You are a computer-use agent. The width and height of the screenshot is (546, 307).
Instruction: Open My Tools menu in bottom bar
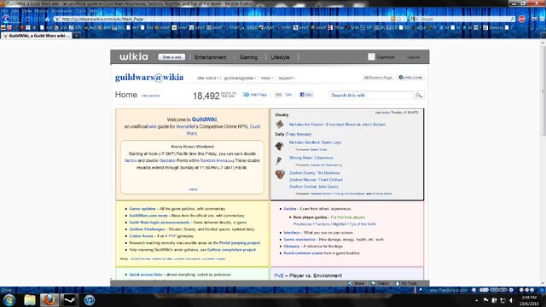[406, 283]
